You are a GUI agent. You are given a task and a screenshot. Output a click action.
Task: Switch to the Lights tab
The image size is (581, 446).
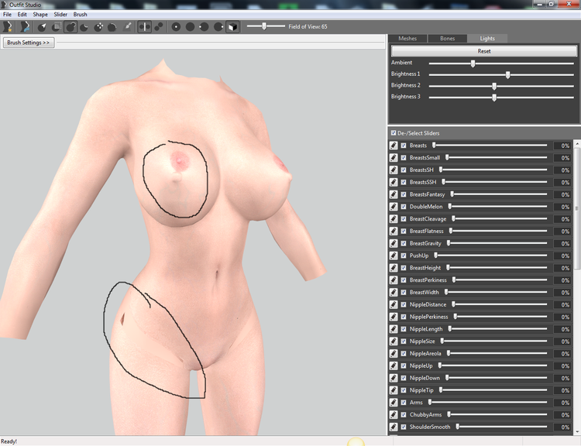[487, 39]
